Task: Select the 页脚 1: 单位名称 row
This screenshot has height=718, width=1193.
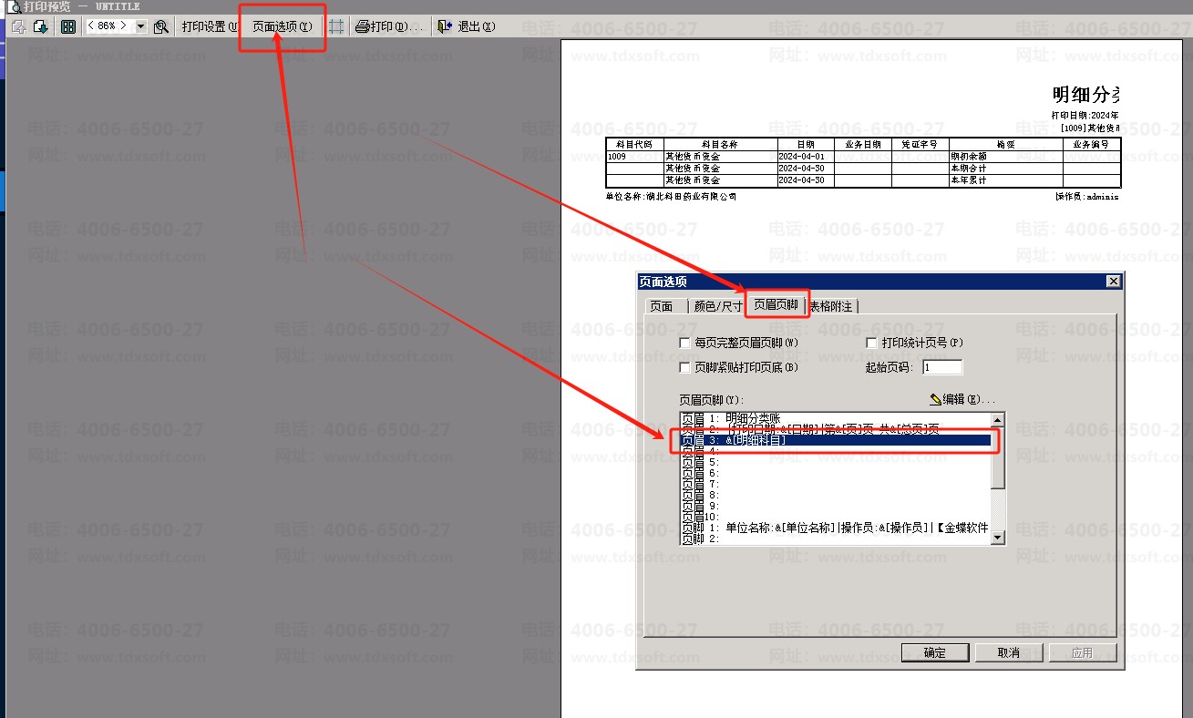Action: coord(835,528)
